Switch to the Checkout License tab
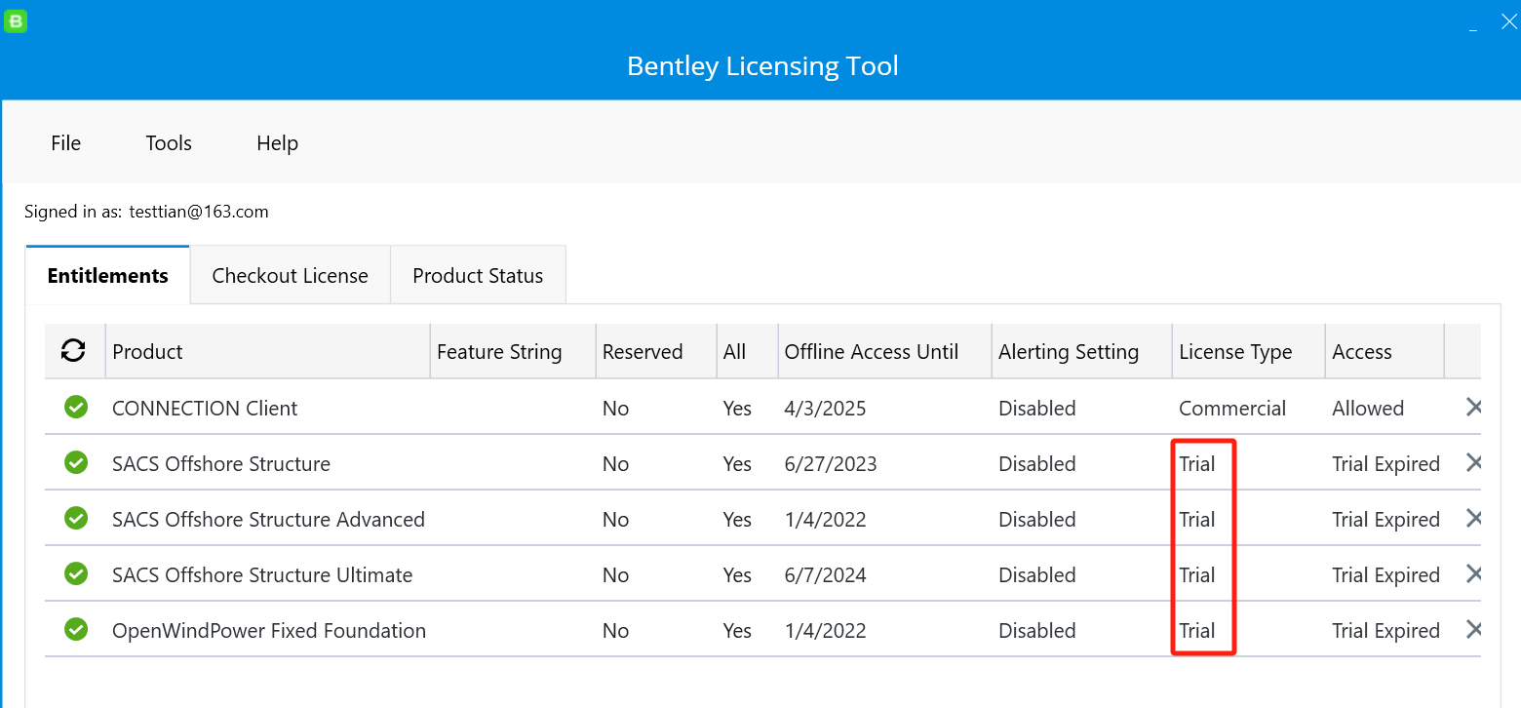Viewport: 1521px width, 708px height. pyautogui.click(x=290, y=274)
